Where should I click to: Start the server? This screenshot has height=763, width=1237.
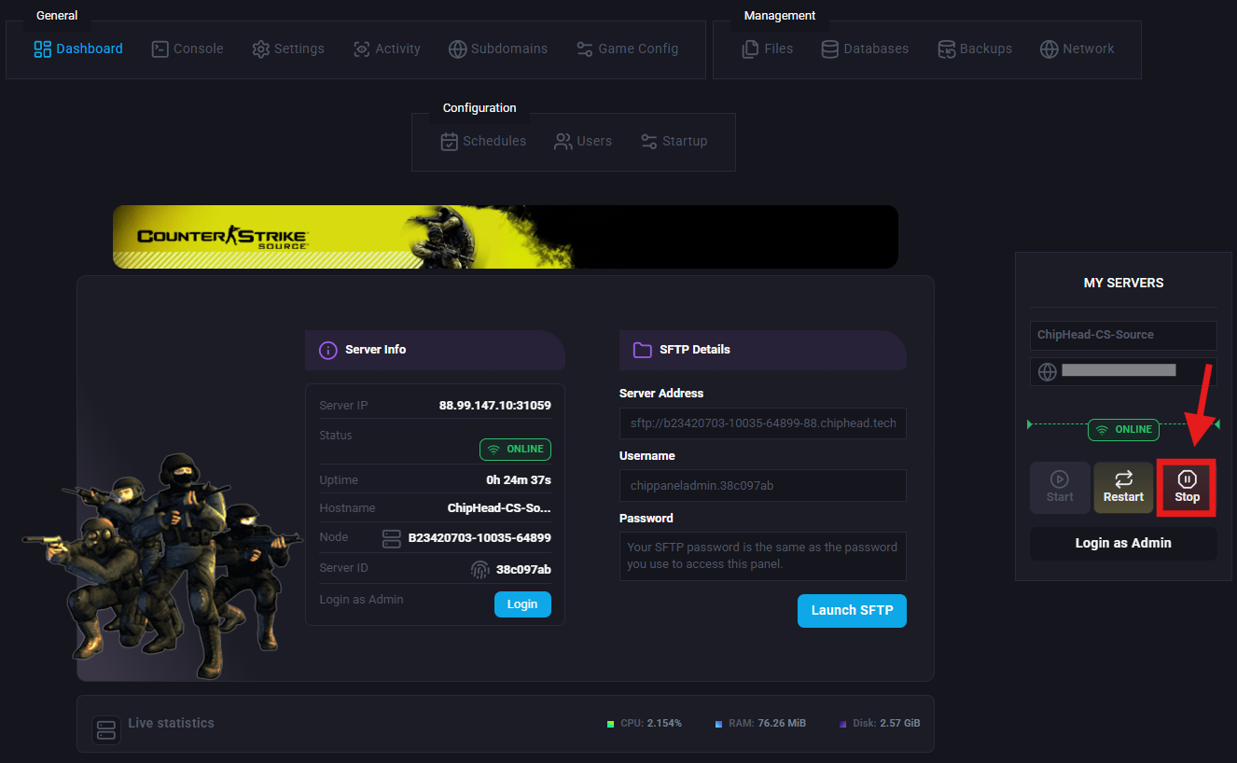point(1060,487)
